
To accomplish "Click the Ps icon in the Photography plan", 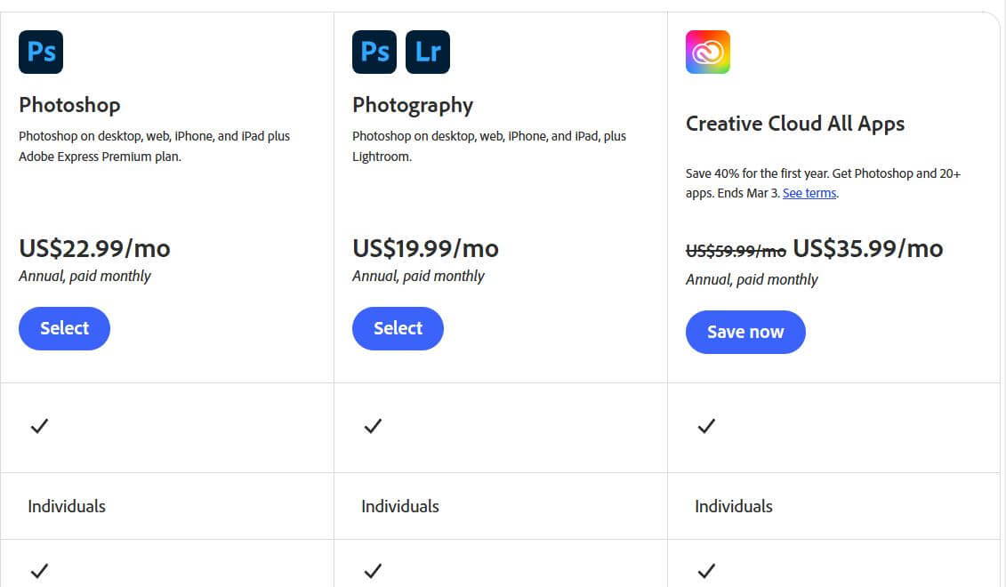I will [374, 52].
